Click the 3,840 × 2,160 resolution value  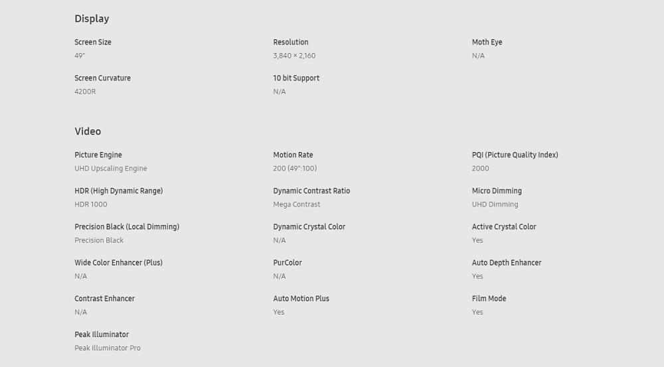[294, 56]
